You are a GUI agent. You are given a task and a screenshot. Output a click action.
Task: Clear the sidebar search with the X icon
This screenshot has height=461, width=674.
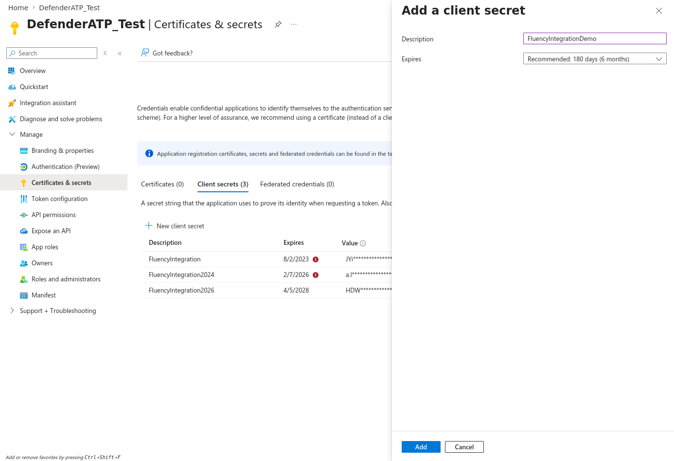coord(105,53)
